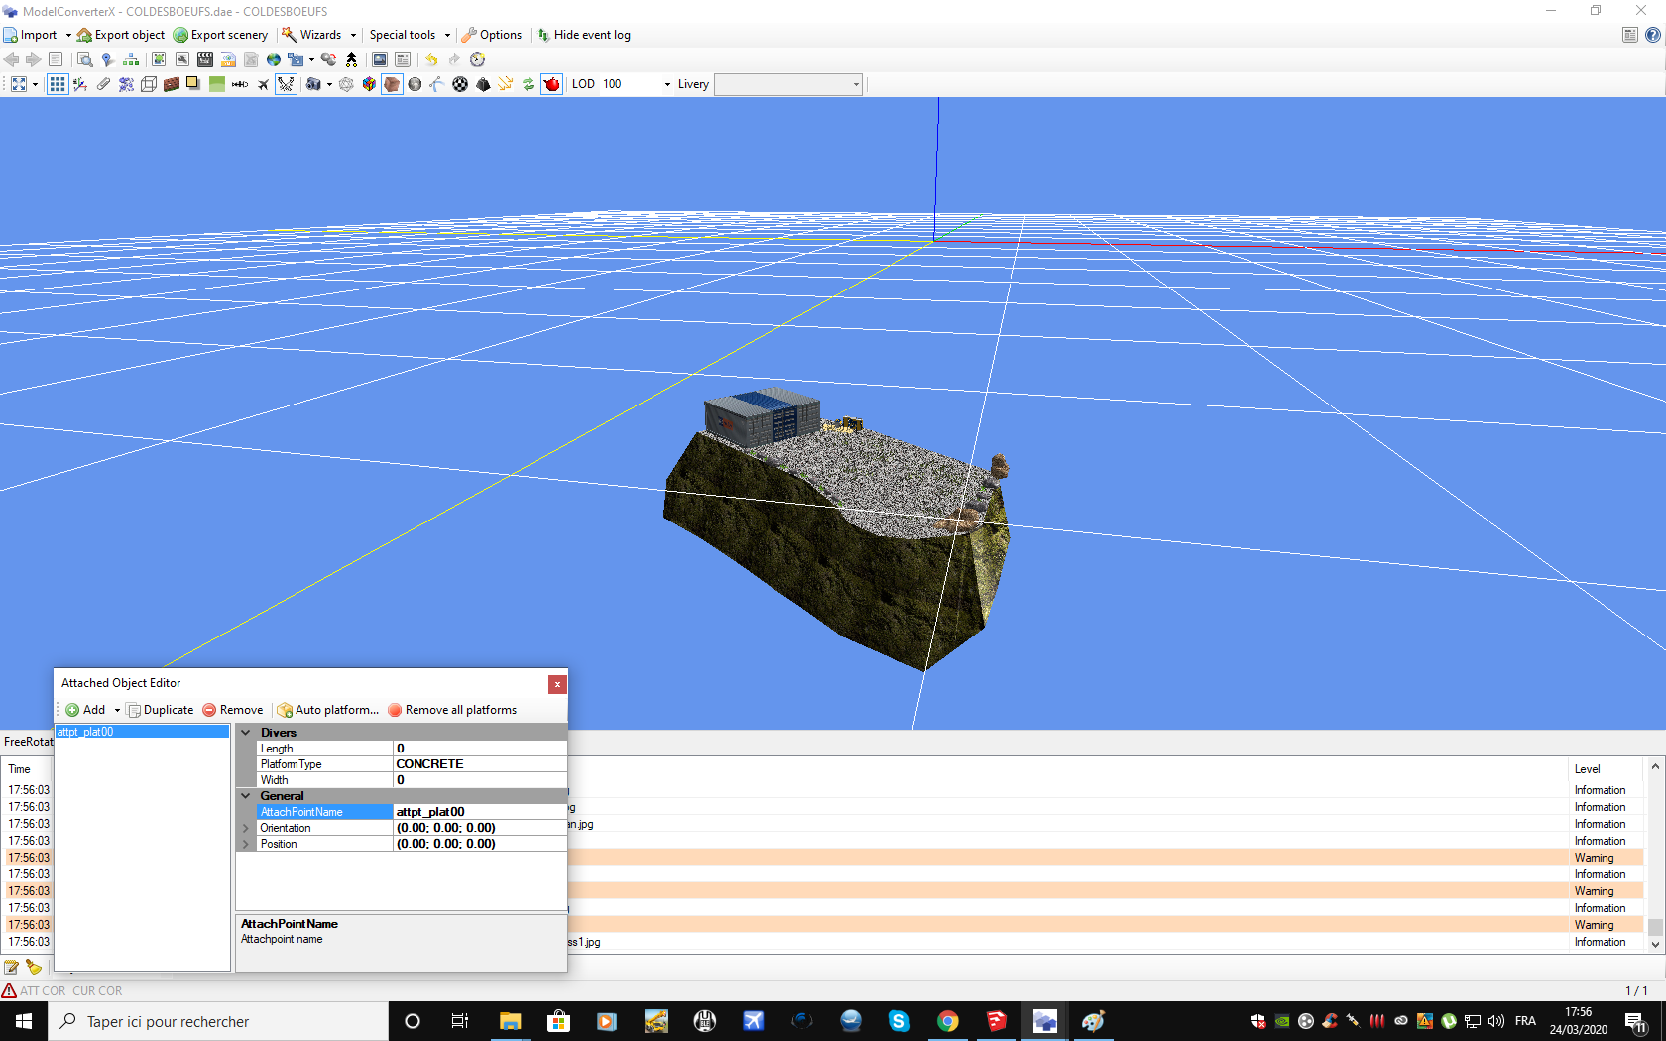The height and width of the screenshot is (1041, 1666).
Task: Click the map pin location icon
Action: pyautogui.click(x=107, y=59)
